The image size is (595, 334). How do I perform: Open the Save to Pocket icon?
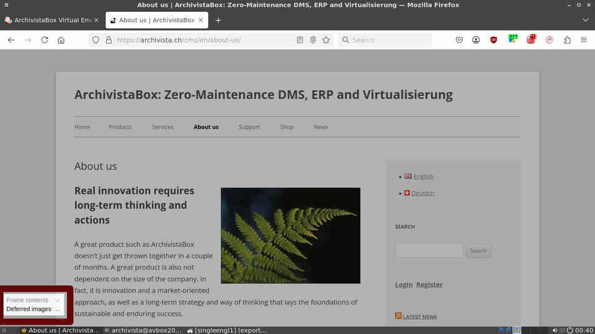point(459,40)
